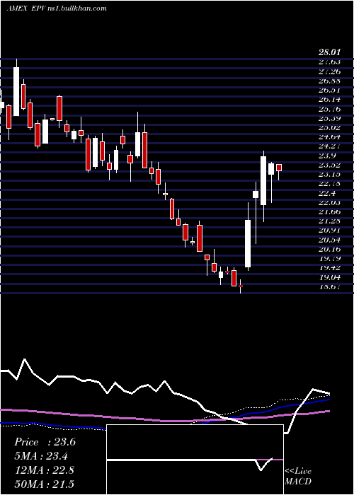The image size is (354, 495).
Task: Click the AMEX EPV chart title text
Action: tap(57, 8)
